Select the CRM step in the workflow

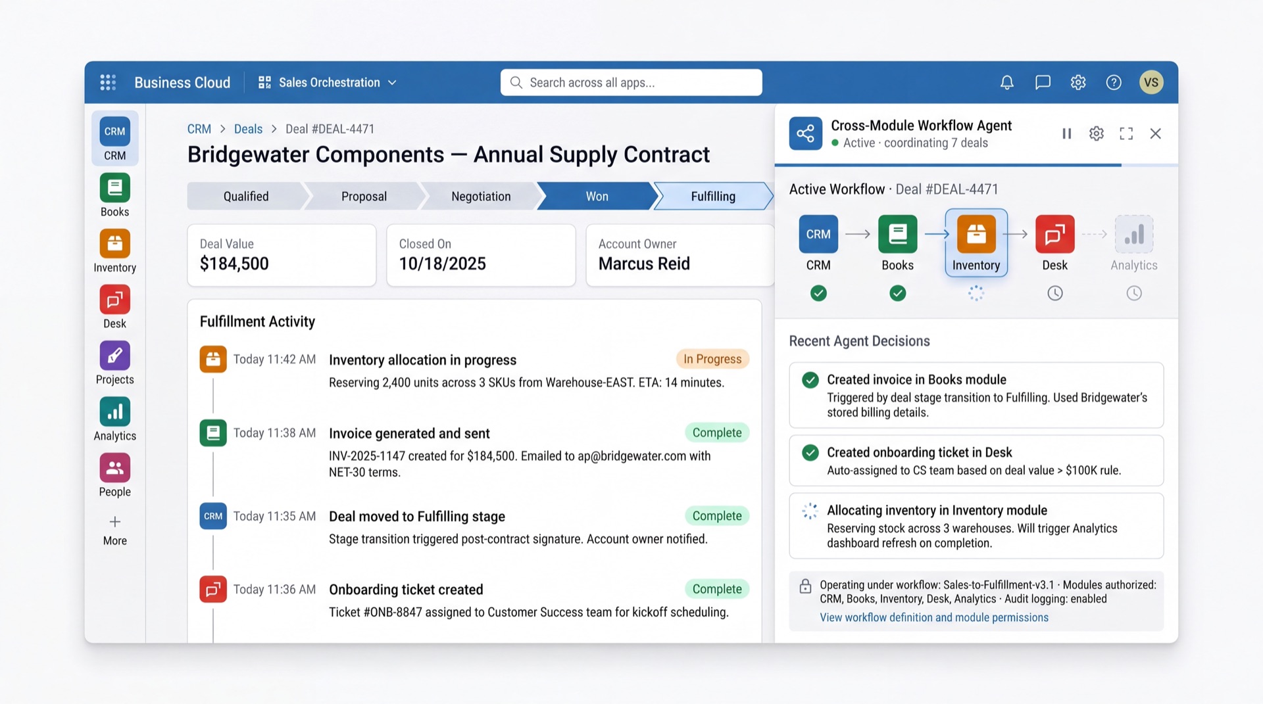(818, 243)
